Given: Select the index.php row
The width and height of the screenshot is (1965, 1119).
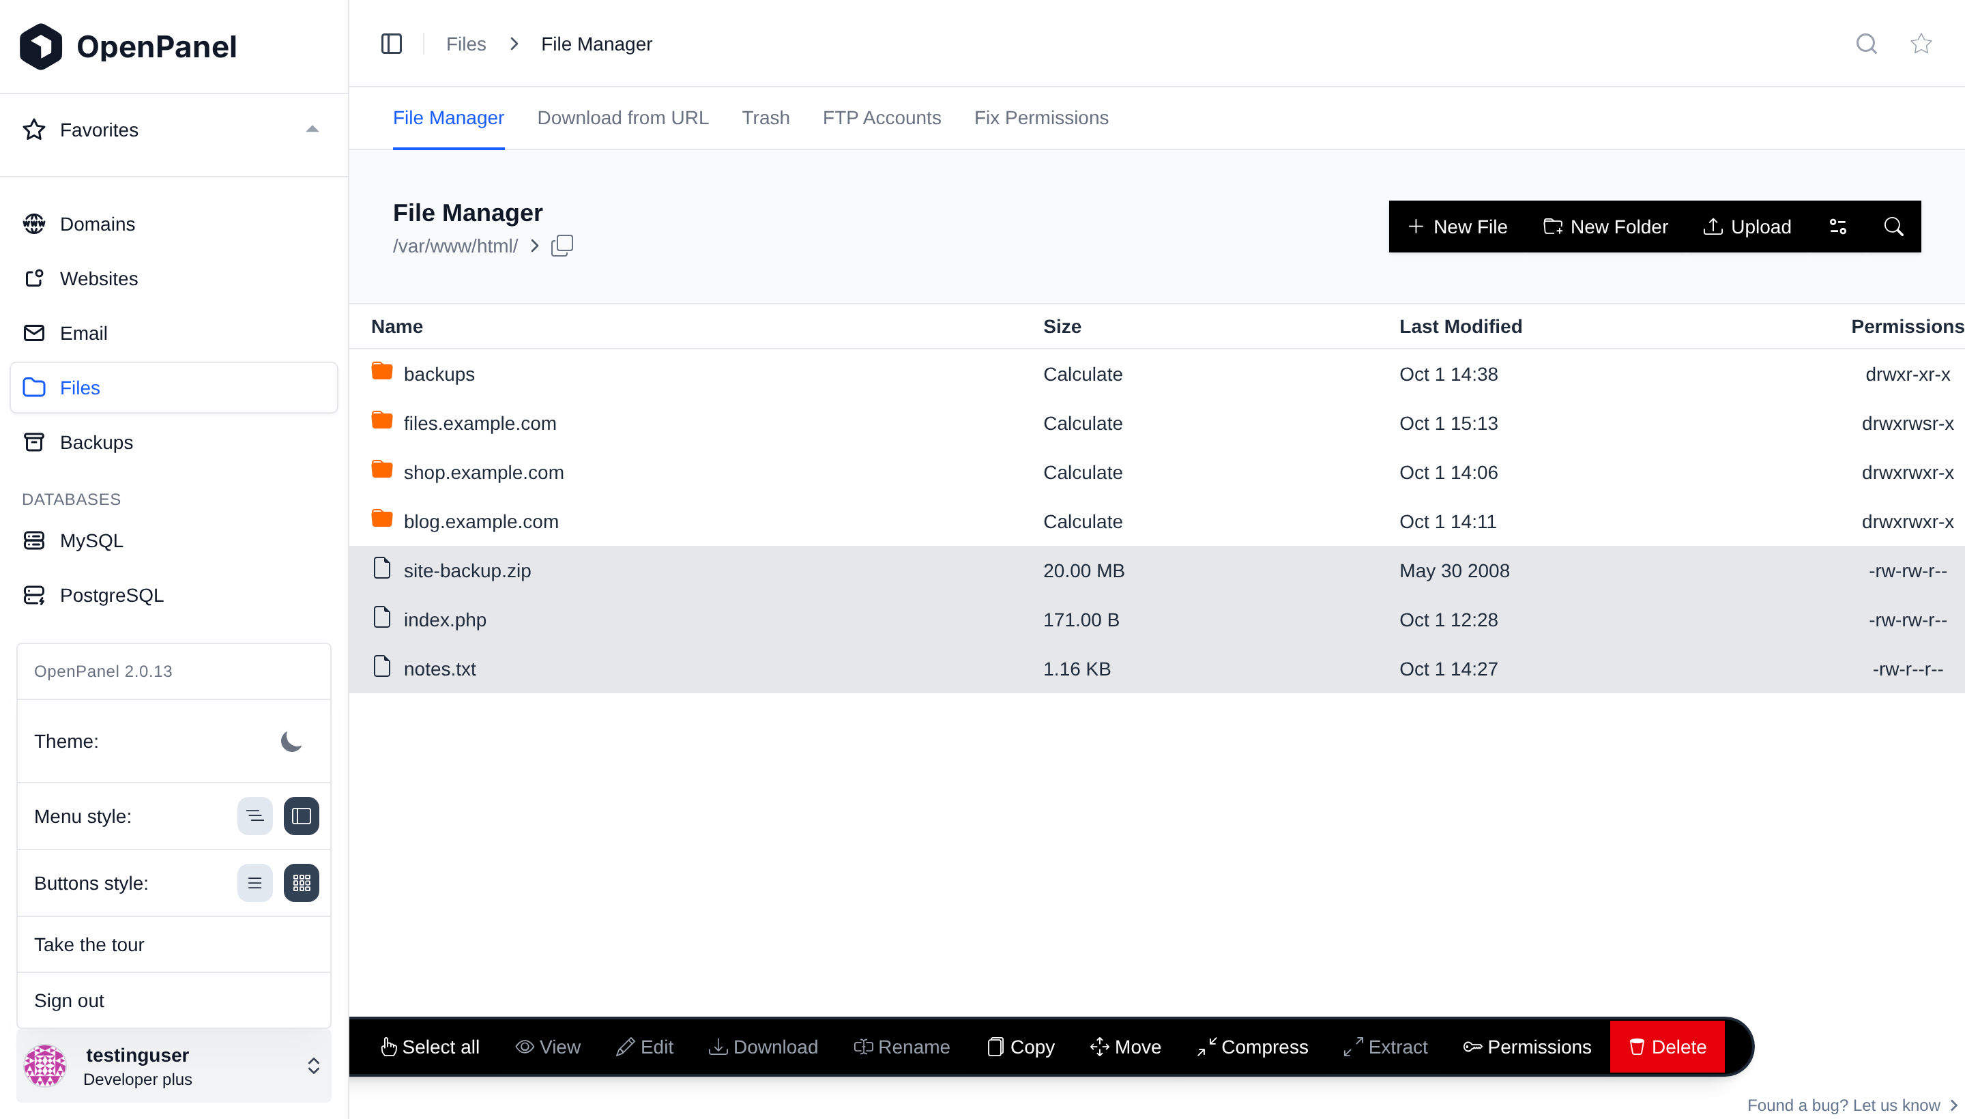Looking at the screenshot, I should tap(1156, 620).
